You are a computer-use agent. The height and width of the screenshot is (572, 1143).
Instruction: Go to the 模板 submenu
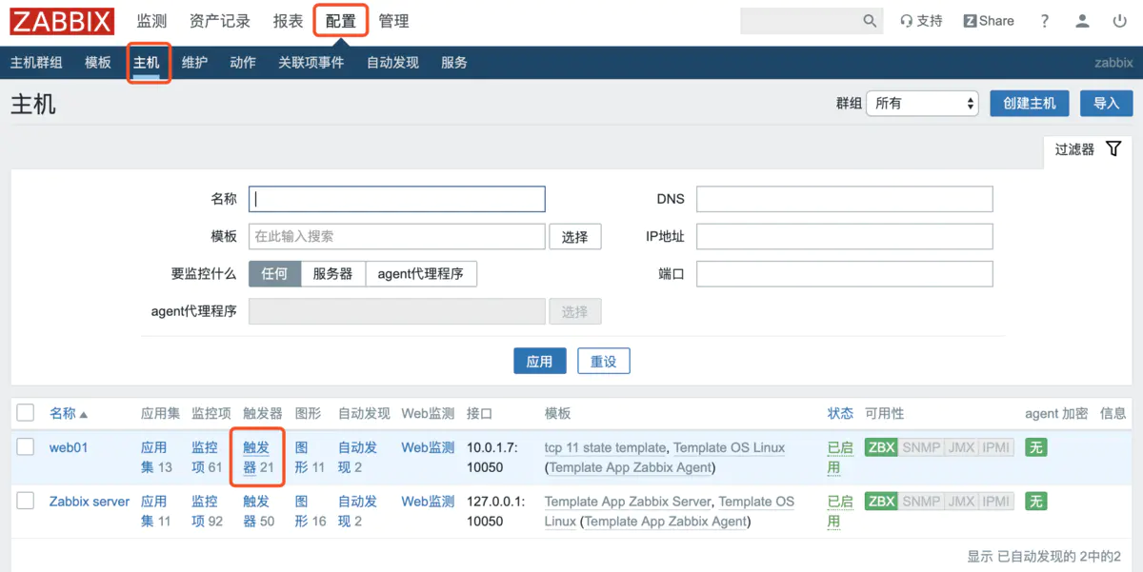click(98, 63)
